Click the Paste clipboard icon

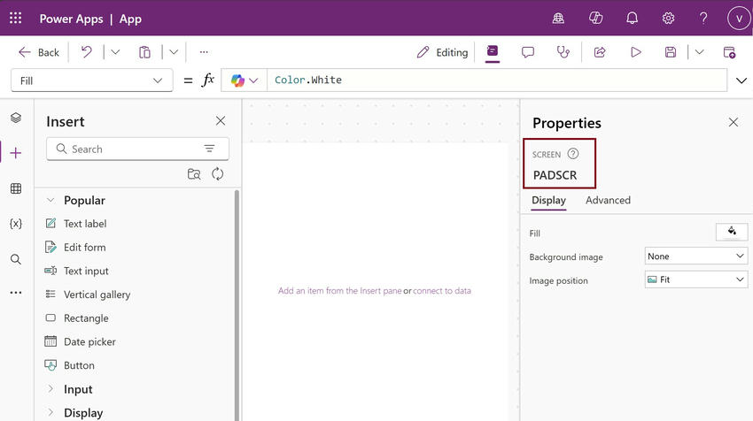pyautogui.click(x=144, y=52)
